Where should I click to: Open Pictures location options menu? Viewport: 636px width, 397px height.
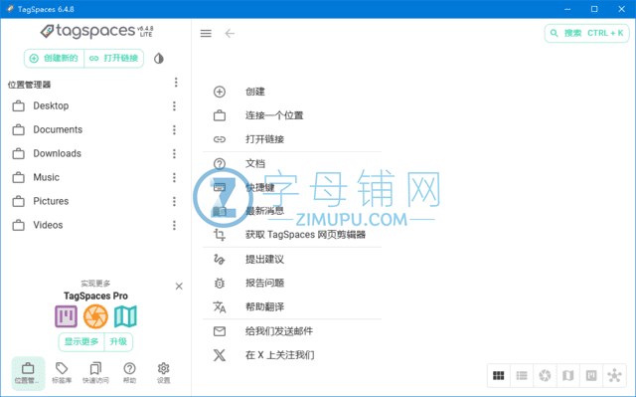[174, 201]
